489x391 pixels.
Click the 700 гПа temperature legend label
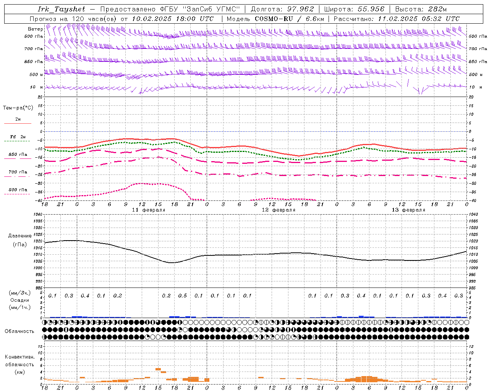point(18,172)
